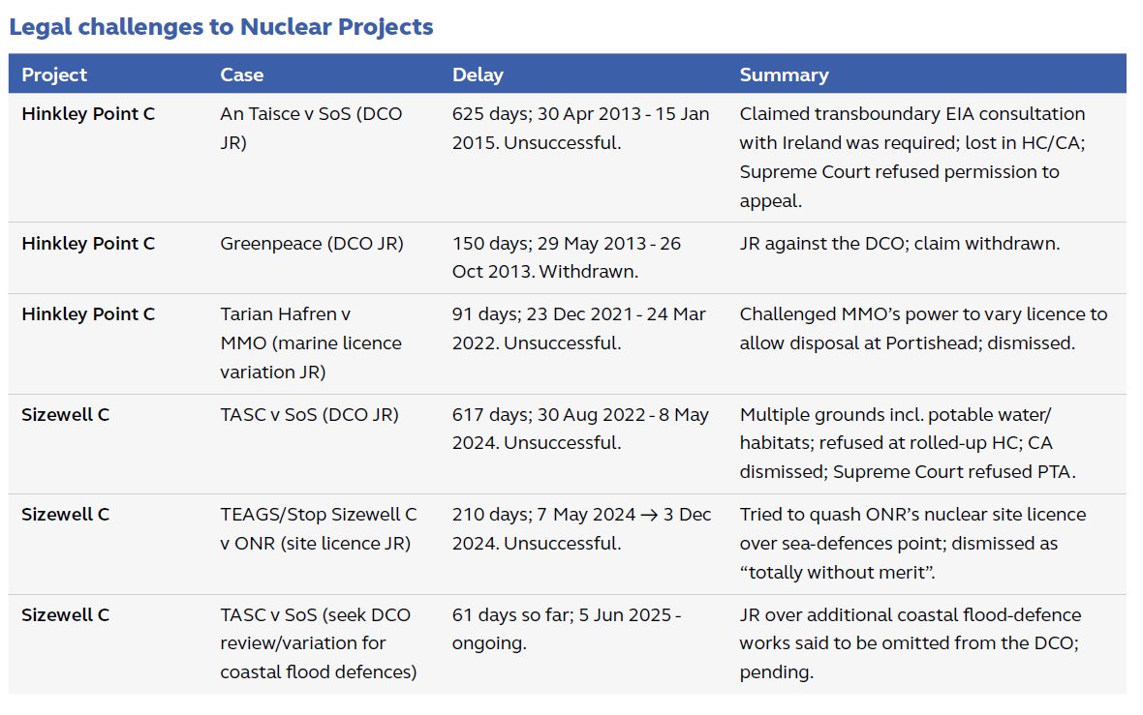This screenshot has width=1143, height=715.
Task: Click 'Sizewell C' in the TASC v SoS (DCO JR) row
Action: point(65,415)
